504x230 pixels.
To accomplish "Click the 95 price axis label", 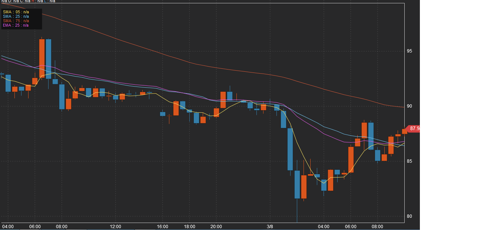I will pos(409,51).
